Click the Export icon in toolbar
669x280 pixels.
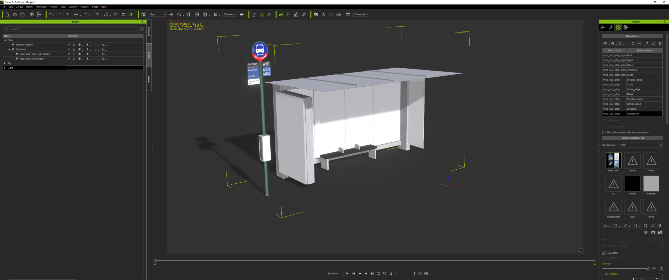tap(39, 14)
